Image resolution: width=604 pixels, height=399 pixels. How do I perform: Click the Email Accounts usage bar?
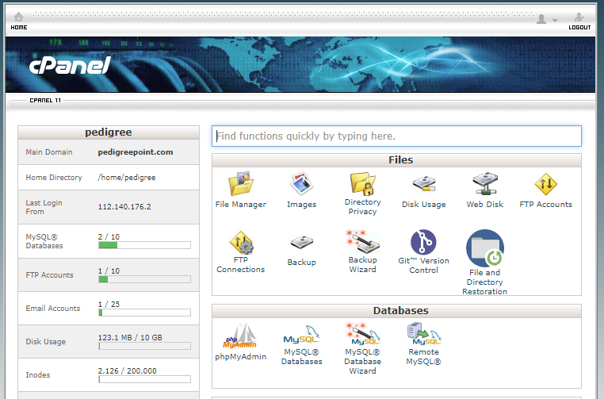[144, 313]
